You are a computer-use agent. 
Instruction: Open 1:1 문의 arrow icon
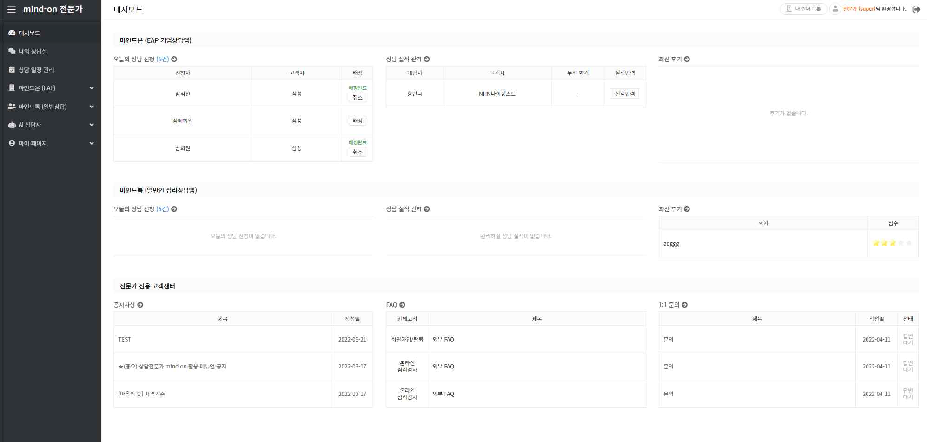pos(685,305)
